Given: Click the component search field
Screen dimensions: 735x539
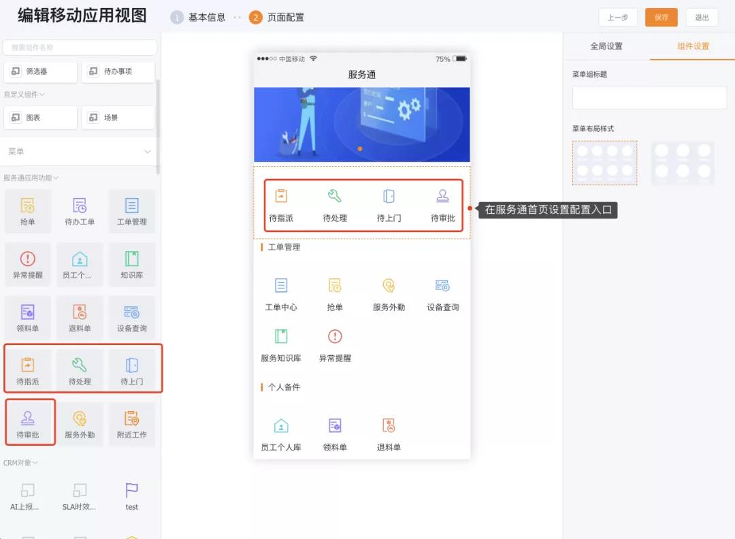Looking at the screenshot, I should point(80,48).
